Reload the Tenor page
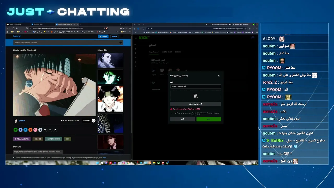This screenshot has height=188, width=334. 14,28
